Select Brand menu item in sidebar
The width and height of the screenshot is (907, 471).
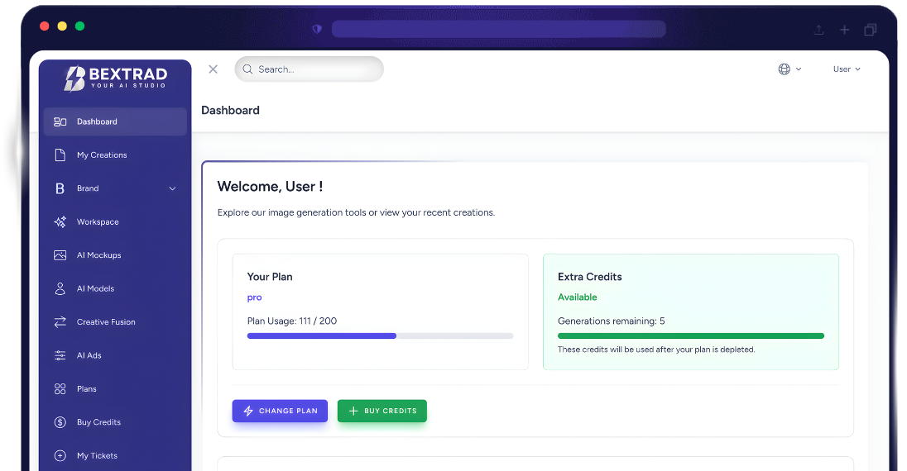point(88,188)
